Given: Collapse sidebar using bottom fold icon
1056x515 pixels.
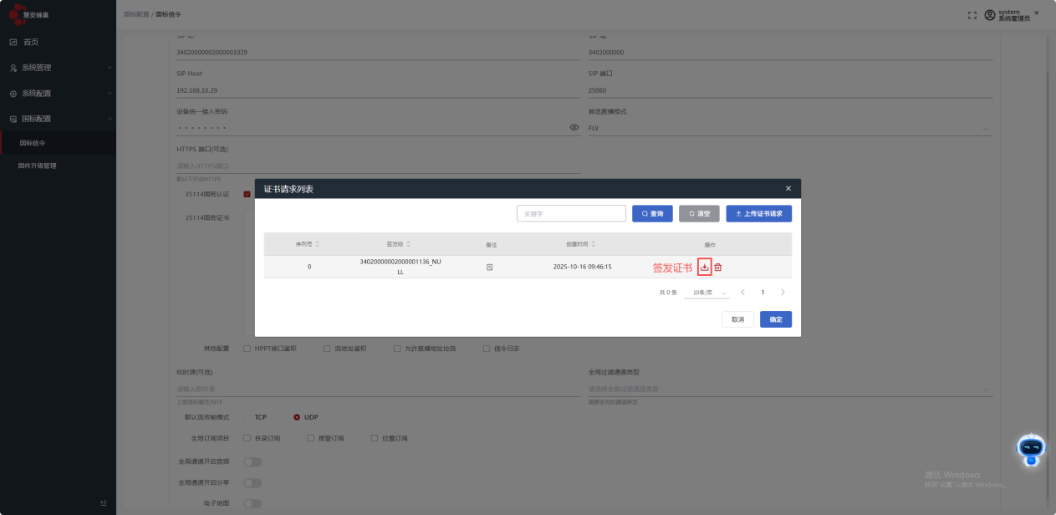Looking at the screenshot, I should pos(104,502).
